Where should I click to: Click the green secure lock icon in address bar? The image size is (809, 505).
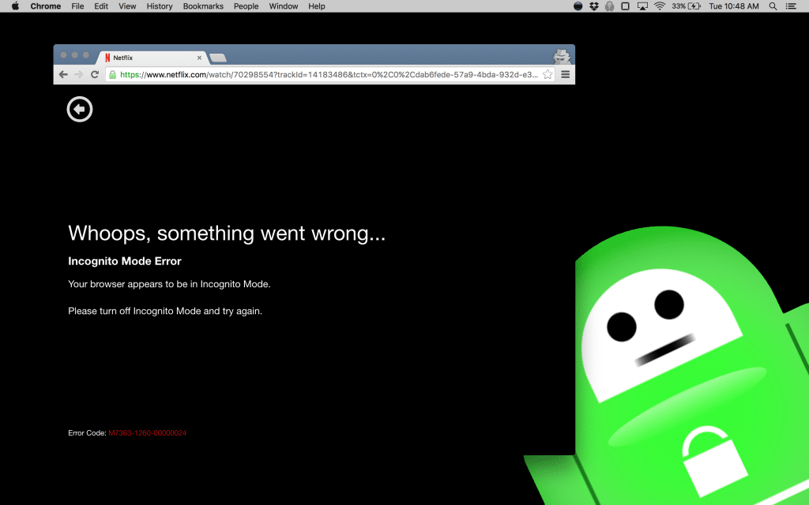pos(112,75)
